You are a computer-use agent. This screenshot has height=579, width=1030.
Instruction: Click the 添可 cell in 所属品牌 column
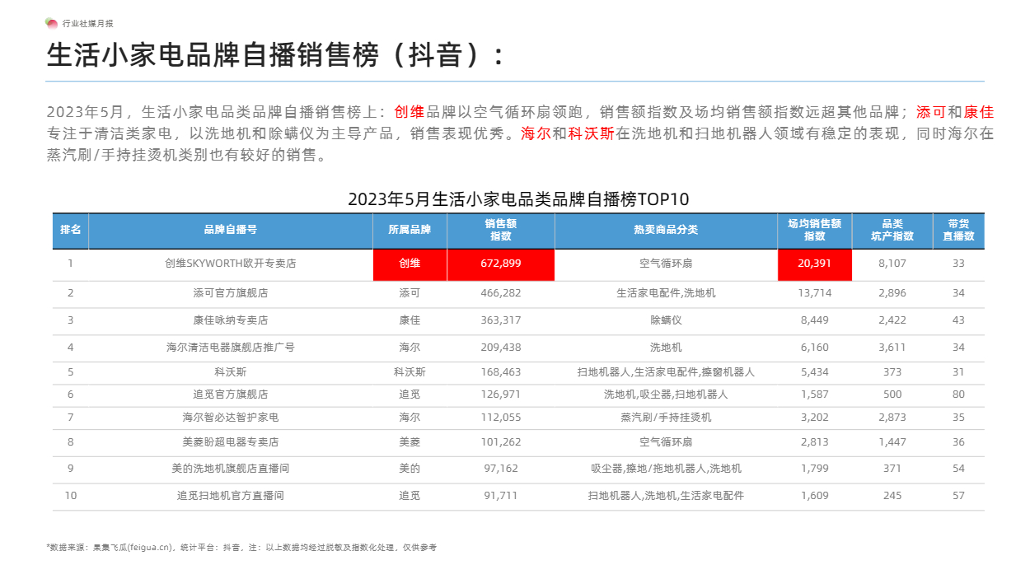coord(410,293)
